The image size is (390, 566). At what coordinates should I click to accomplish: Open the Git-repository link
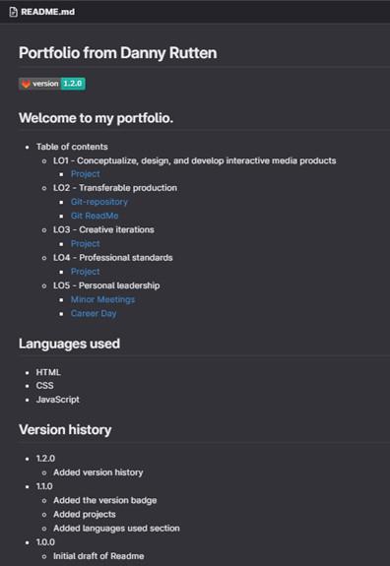[99, 202]
